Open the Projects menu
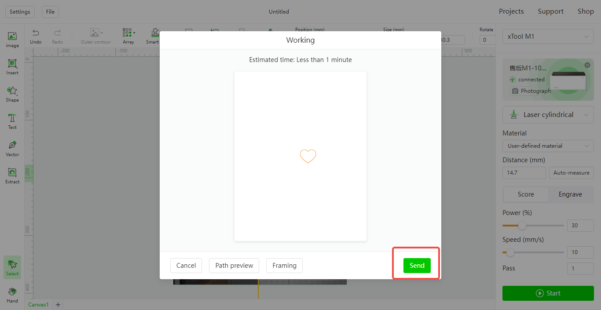The height and width of the screenshot is (310, 601). coord(511,11)
